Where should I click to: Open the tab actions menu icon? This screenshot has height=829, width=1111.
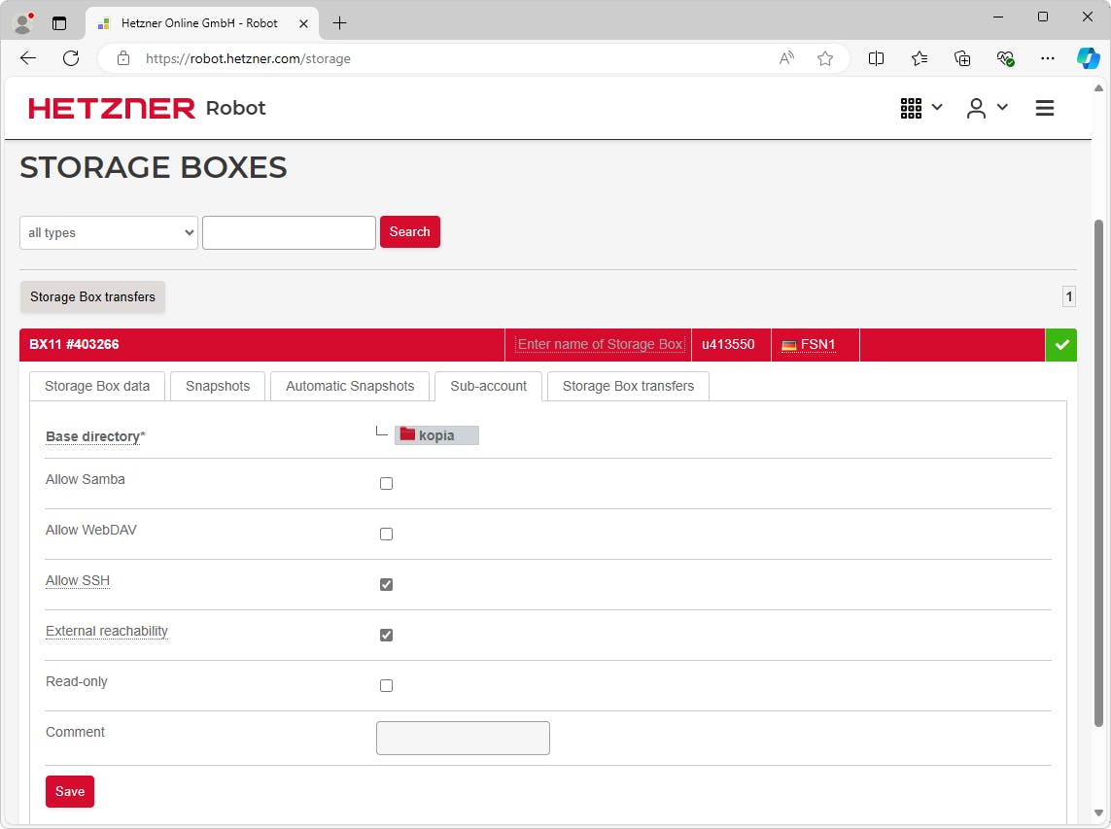(59, 23)
